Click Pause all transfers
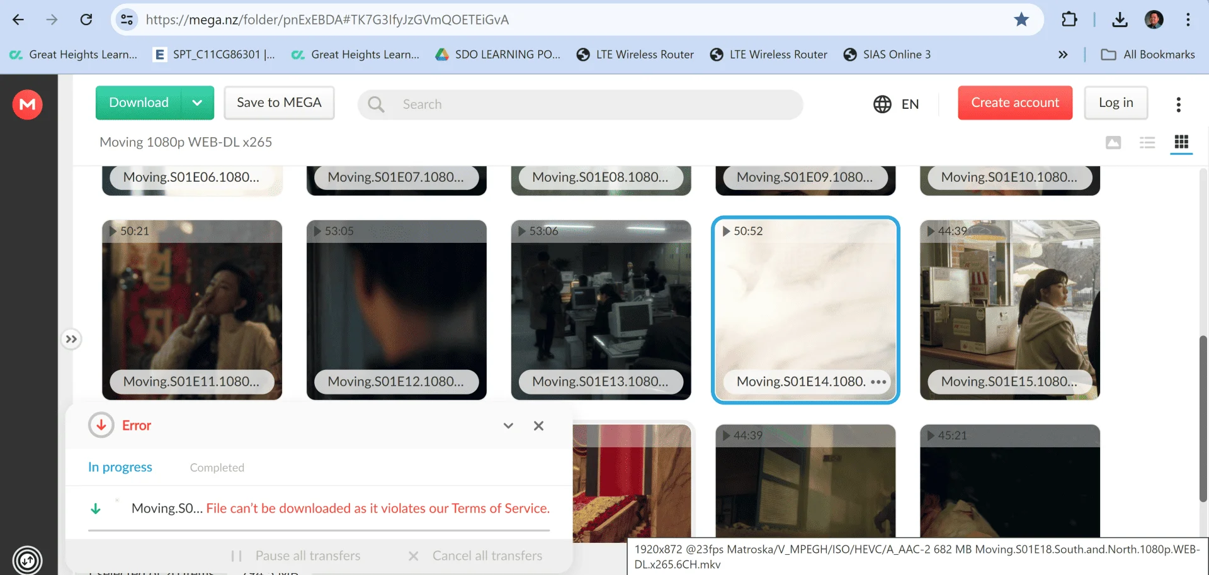This screenshot has height=575, width=1209. [x=296, y=556]
